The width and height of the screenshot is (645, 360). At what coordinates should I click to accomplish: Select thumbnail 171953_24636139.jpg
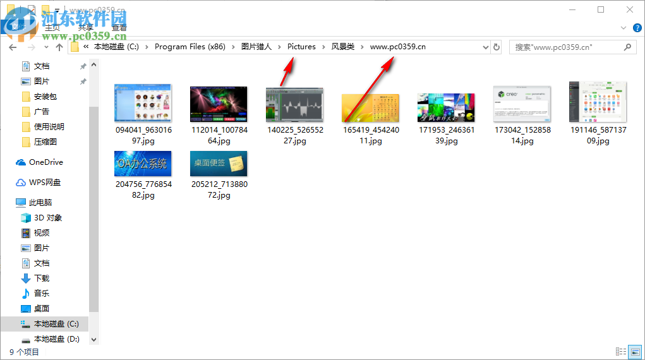[x=446, y=108]
